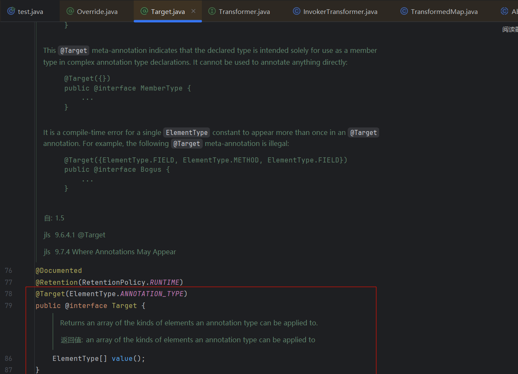Click the annotation icon on Target.java tab

click(144, 11)
